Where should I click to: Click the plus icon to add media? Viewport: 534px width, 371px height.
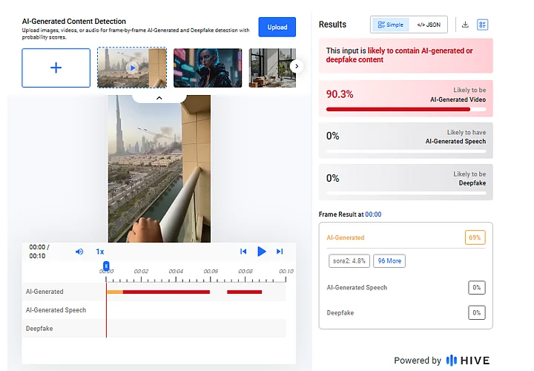56,68
